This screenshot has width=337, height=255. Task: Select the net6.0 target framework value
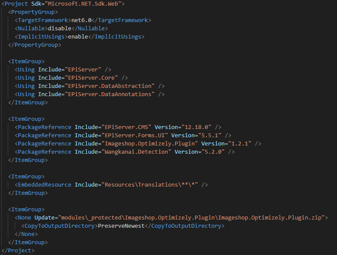pos(81,20)
